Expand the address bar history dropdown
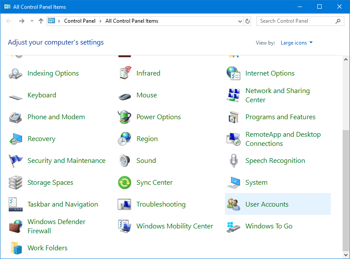Image resolution: width=350 pixels, height=259 pixels. 240,21
